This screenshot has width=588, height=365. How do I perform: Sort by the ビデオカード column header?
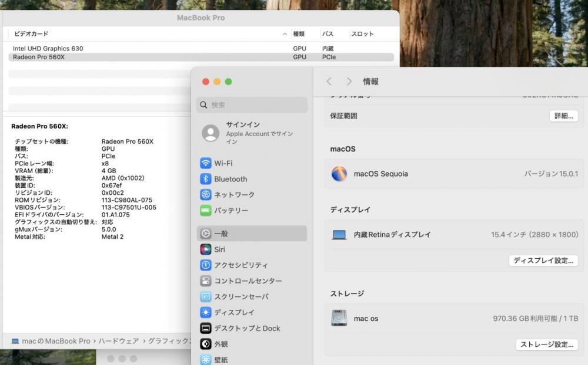point(31,33)
